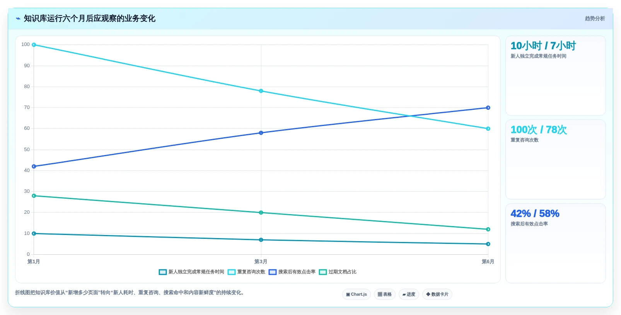621x315 pixels.
Task: Click 新人任务时间 point at 第6月 (5)
Action: 488,244
